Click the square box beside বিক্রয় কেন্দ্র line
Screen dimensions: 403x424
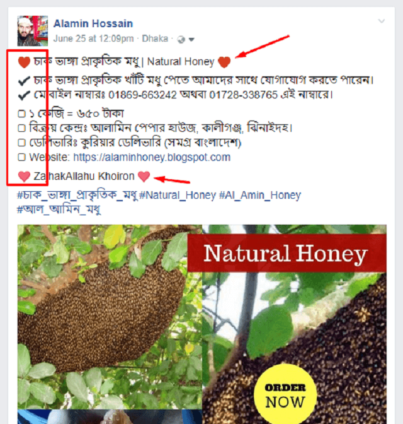click(21, 128)
